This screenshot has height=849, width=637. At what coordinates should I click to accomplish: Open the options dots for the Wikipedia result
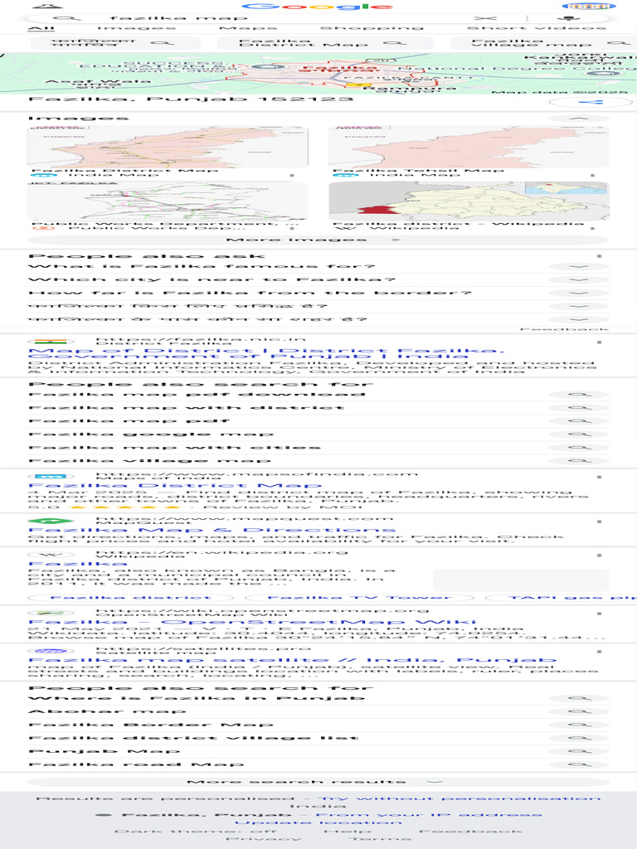tap(599, 555)
